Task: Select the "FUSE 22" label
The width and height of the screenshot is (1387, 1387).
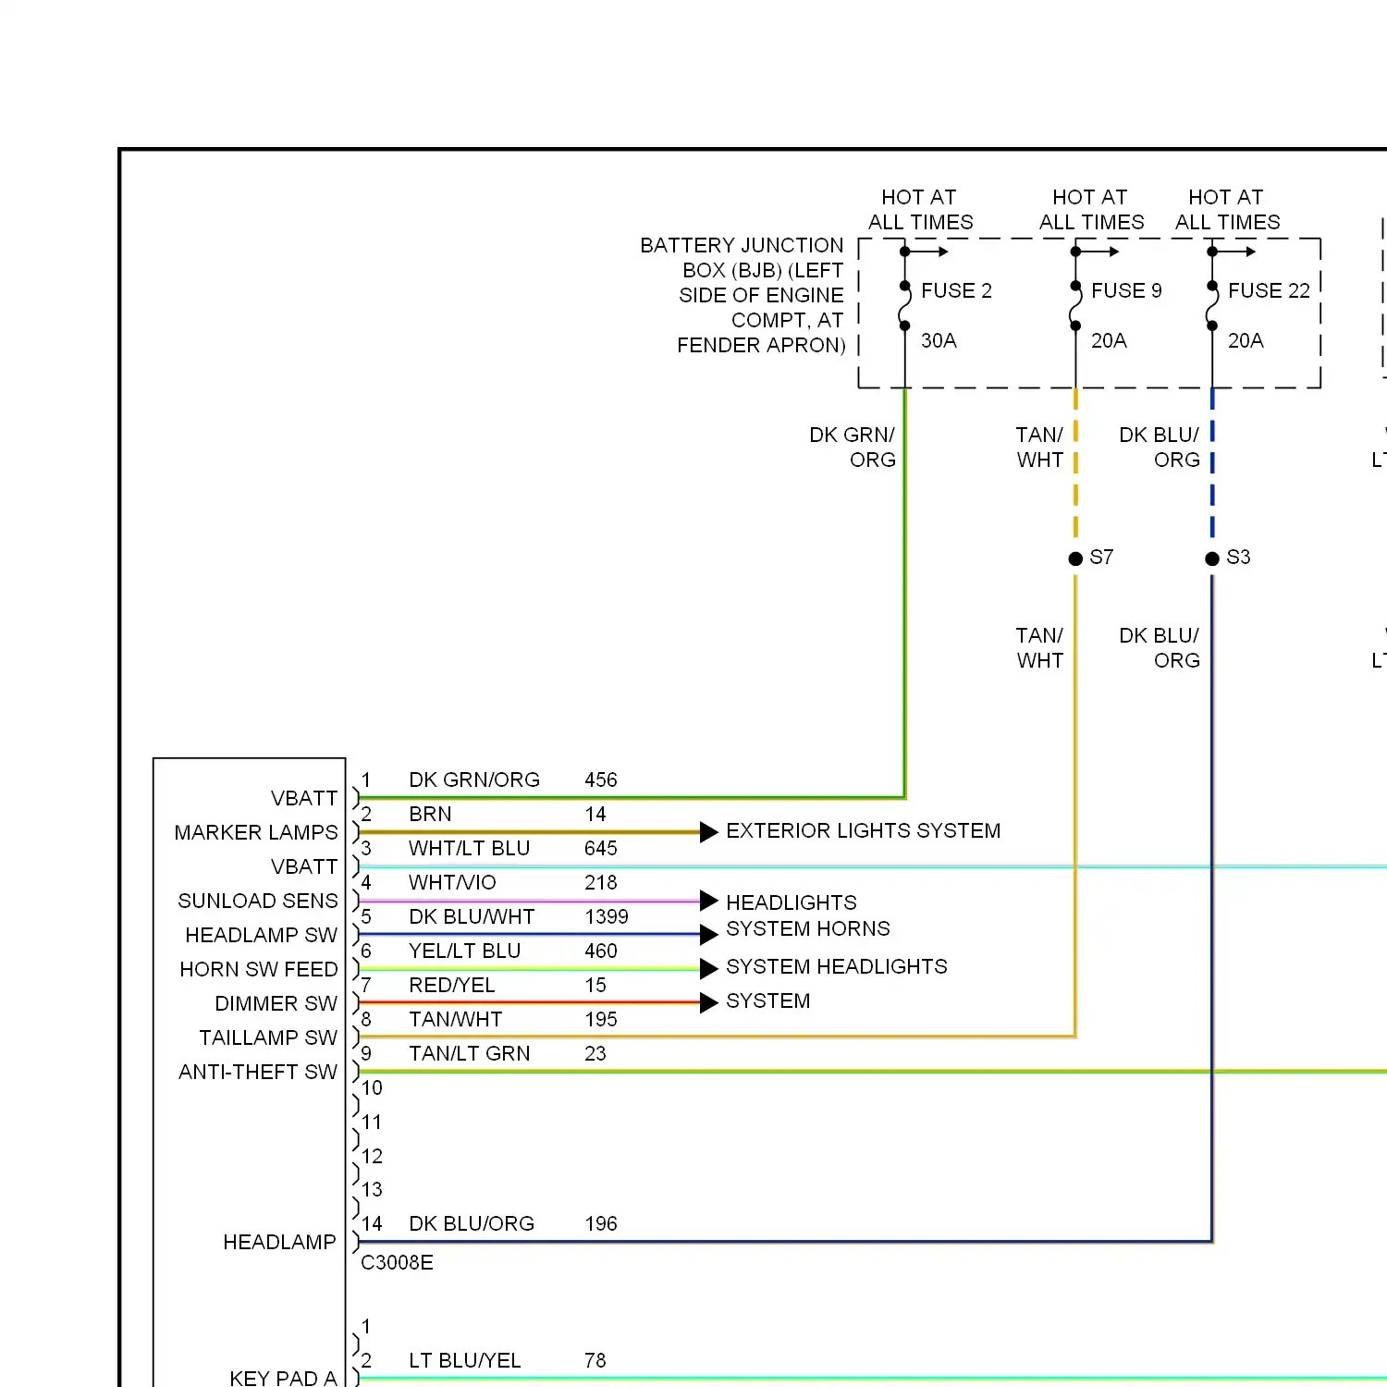Action: click(1269, 290)
